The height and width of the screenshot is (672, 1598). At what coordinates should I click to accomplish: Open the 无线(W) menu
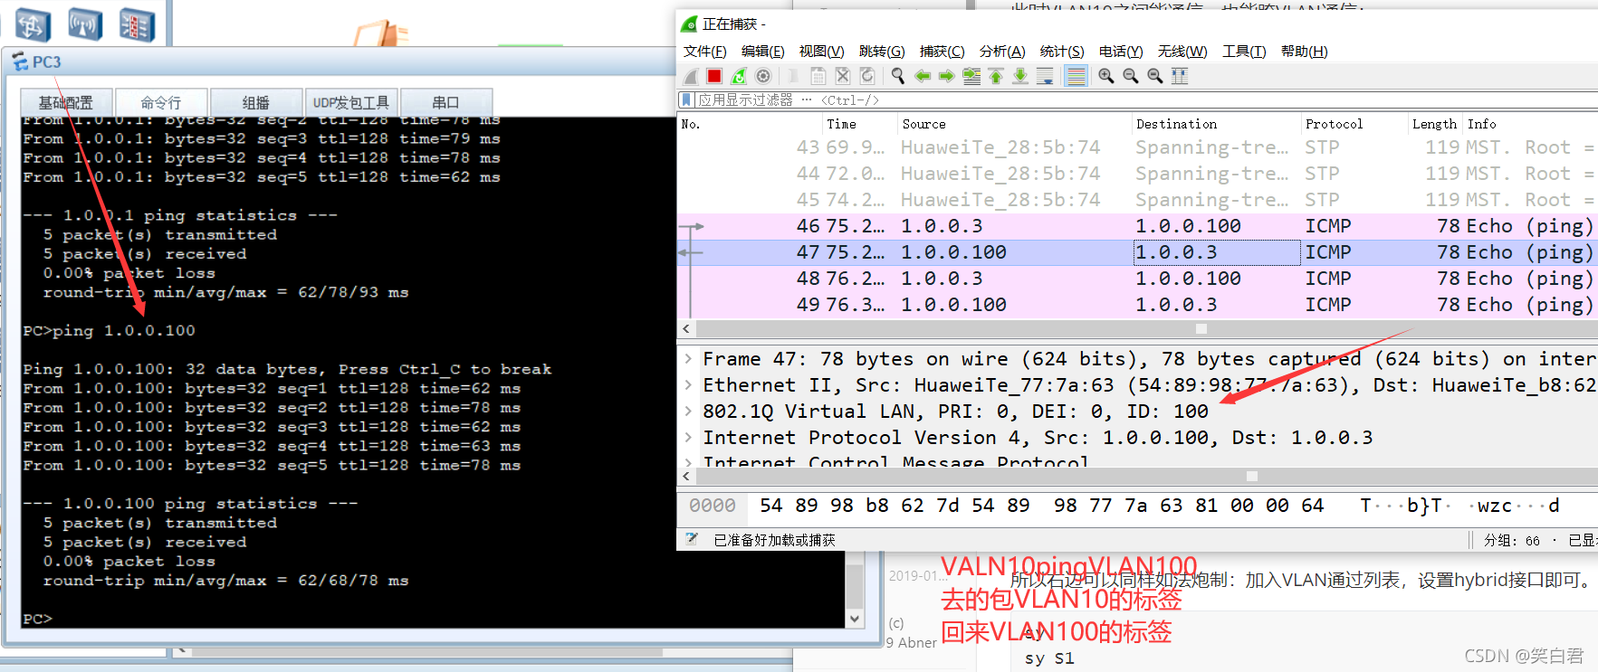[1182, 52]
